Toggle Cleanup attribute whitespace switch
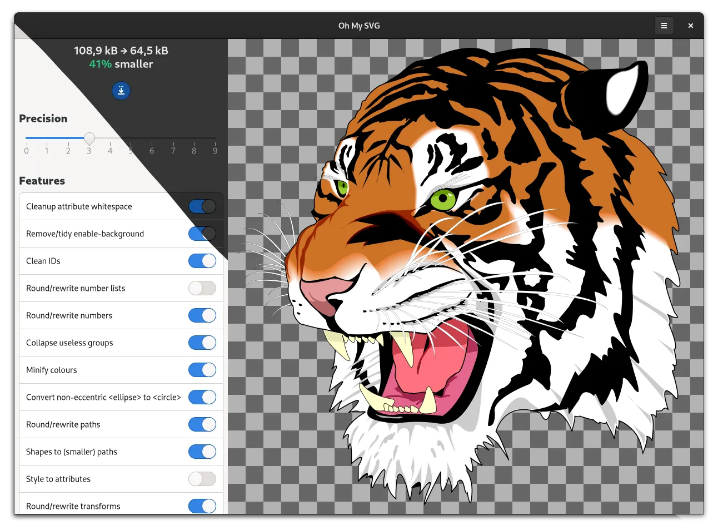Viewport: 718px width, 530px height. pos(202,206)
